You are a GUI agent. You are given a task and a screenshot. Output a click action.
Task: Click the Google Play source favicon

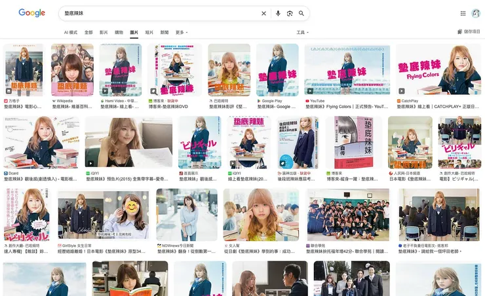[259, 101]
